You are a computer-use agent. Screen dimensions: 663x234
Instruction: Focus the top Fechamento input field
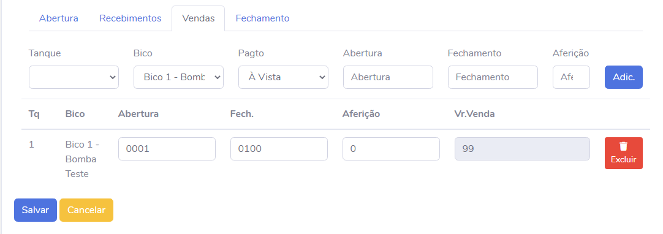pos(493,77)
